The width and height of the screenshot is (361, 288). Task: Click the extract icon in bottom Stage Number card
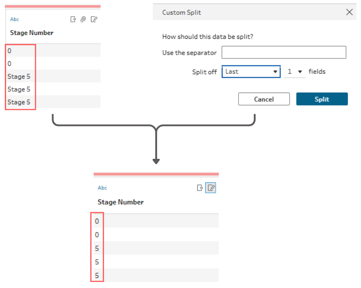200,188
